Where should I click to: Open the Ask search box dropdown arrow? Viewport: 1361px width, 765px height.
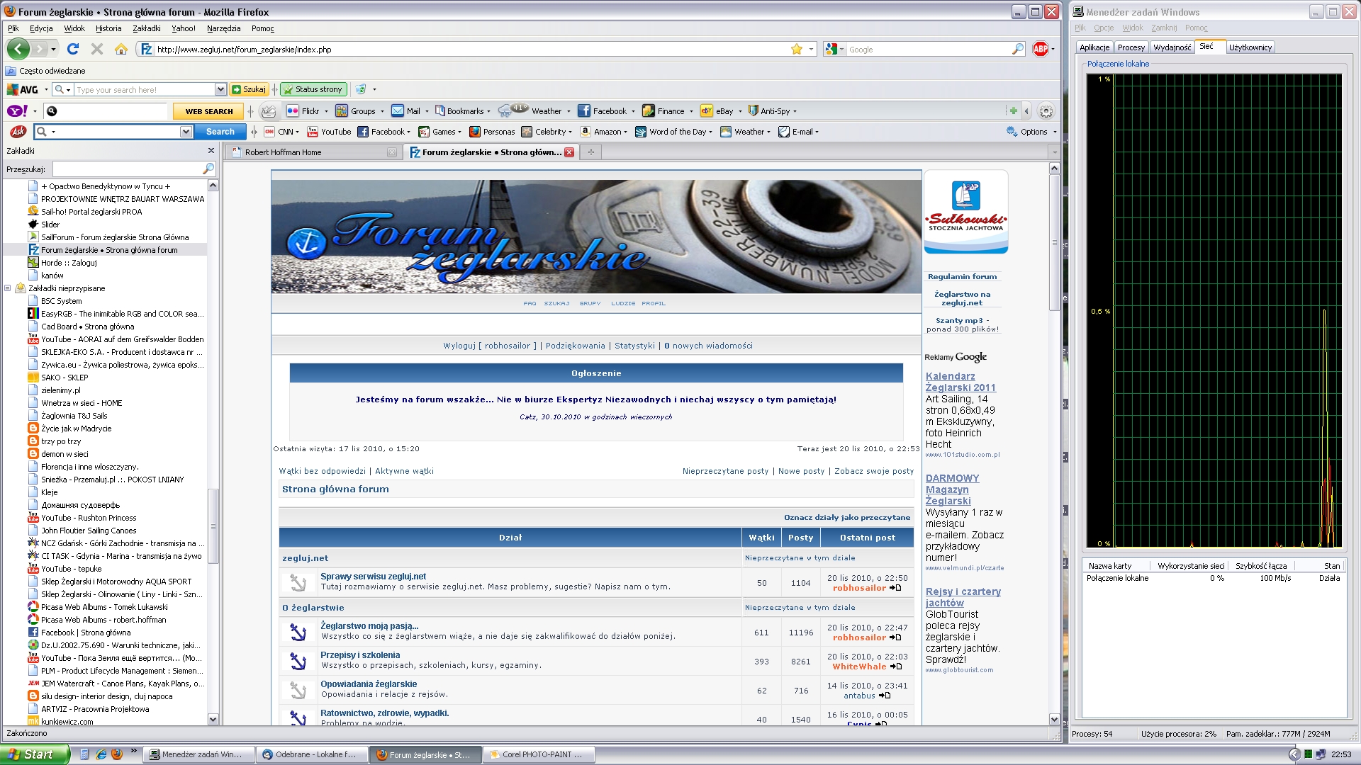coord(186,132)
